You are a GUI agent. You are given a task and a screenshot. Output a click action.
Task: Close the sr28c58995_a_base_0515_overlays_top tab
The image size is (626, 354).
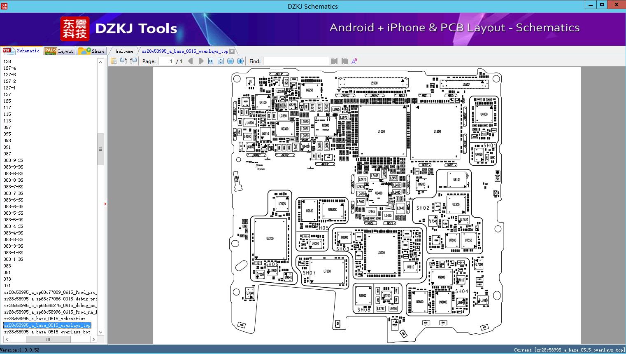232,51
